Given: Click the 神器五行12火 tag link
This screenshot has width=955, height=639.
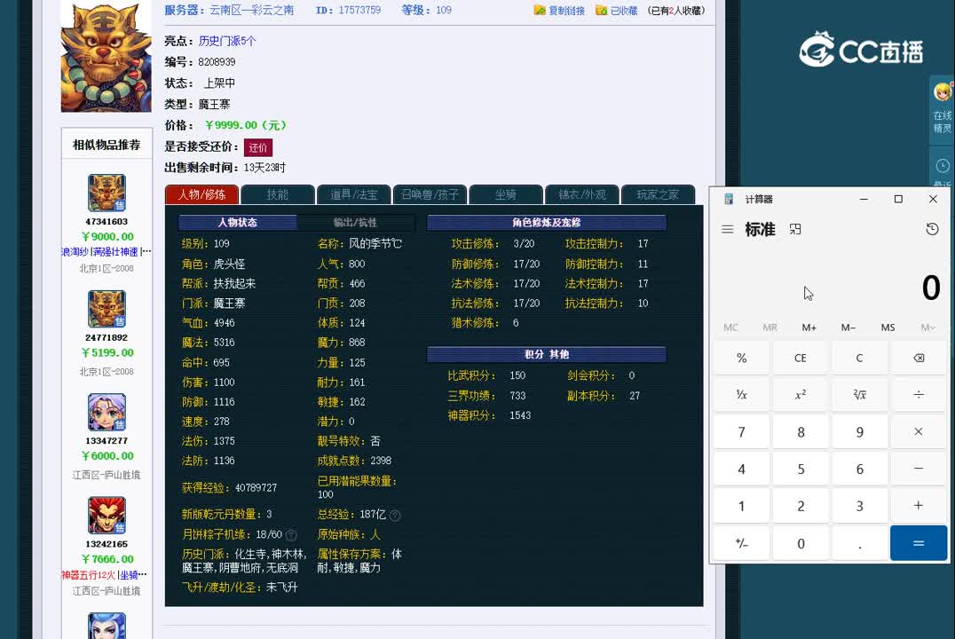Looking at the screenshot, I should pyautogui.click(x=89, y=574).
